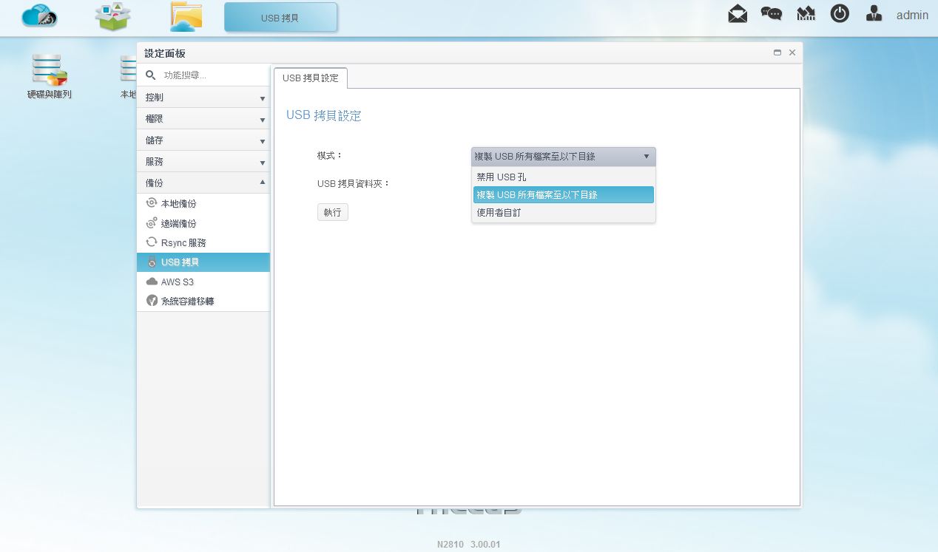938x552 pixels.
Task: Click the USB 拷貝 sidebar icon
Action: click(x=152, y=262)
